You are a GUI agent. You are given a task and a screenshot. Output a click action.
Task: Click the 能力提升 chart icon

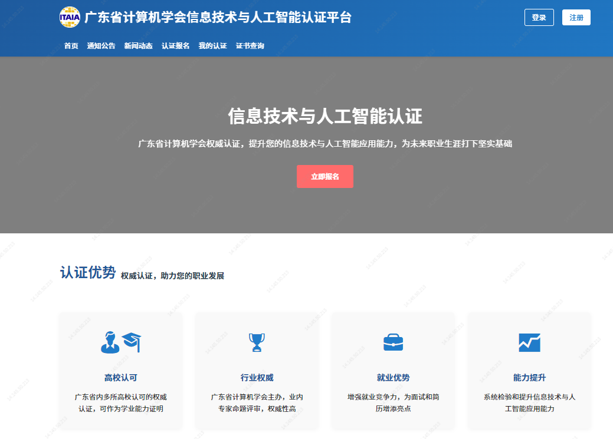[x=529, y=342]
